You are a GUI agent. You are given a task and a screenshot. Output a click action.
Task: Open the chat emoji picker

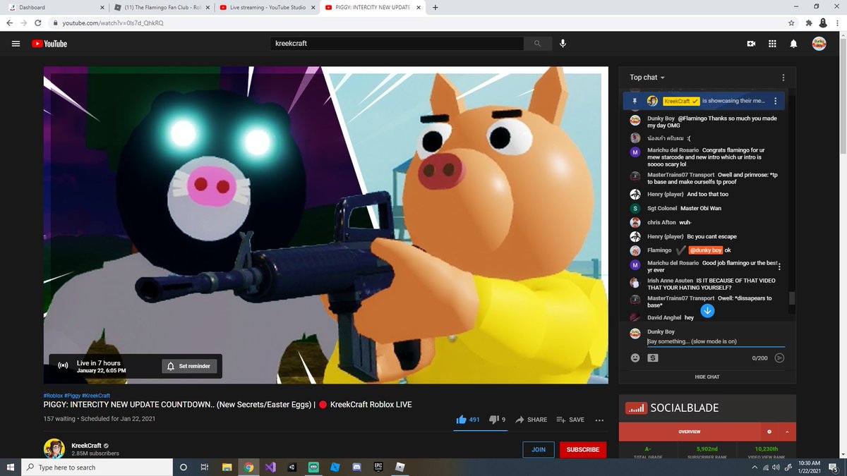click(635, 358)
